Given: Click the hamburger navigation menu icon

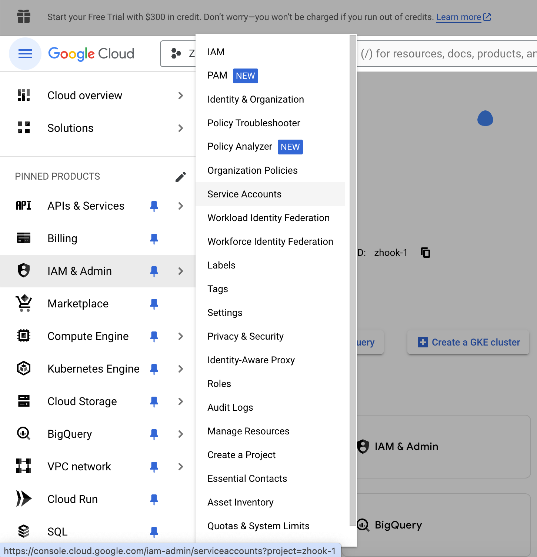Looking at the screenshot, I should tap(25, 54).
